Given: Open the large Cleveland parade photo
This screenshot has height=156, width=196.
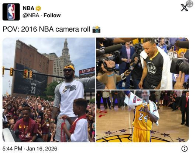Looking at the screenshot, I should 49,90.
